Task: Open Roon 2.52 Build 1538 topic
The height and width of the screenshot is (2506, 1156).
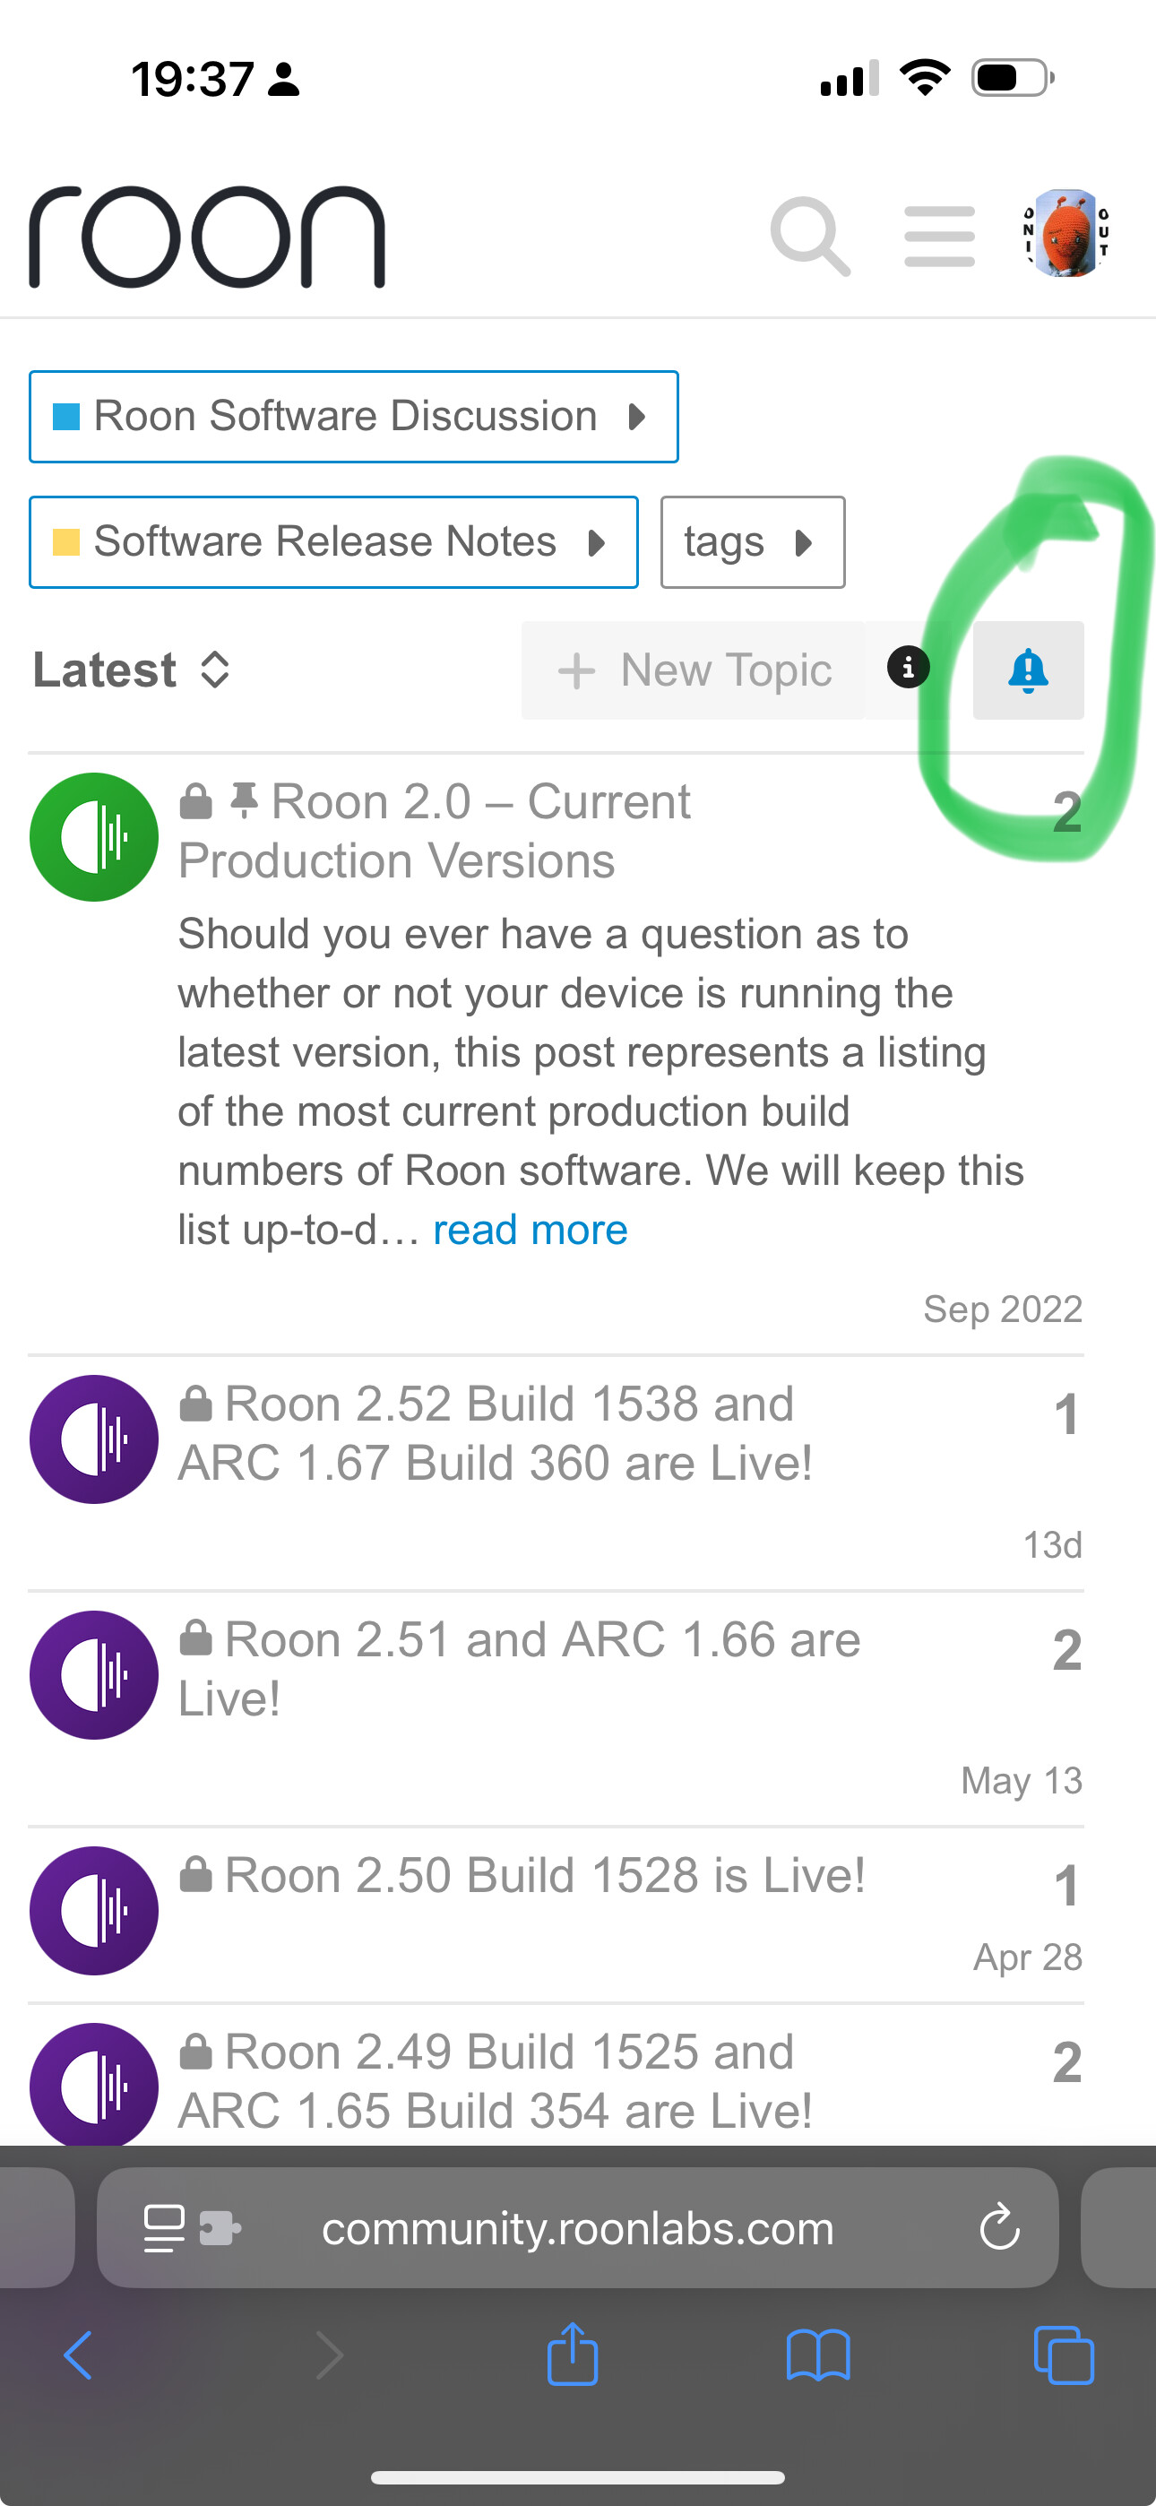Action: click(x=496, y=1433)
